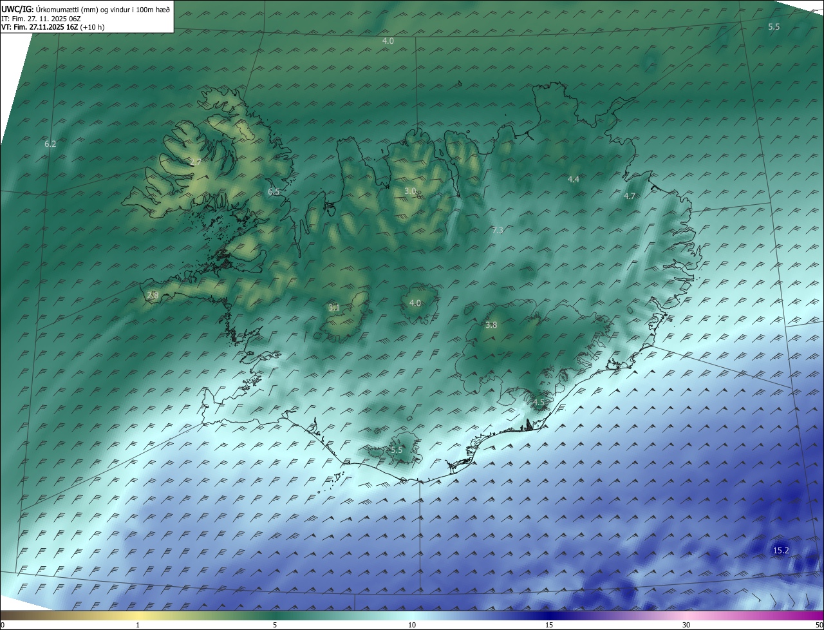The width and height of the screenshot is (824, 630).
Task: Click the 3.1 value on the map
Action: pos(334,307)
